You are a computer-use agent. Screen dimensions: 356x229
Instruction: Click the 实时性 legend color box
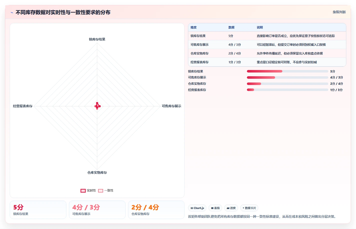coord(83,191)
